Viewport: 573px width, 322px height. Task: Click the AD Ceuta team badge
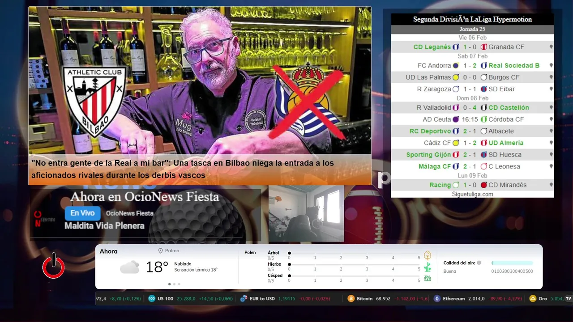456,119
